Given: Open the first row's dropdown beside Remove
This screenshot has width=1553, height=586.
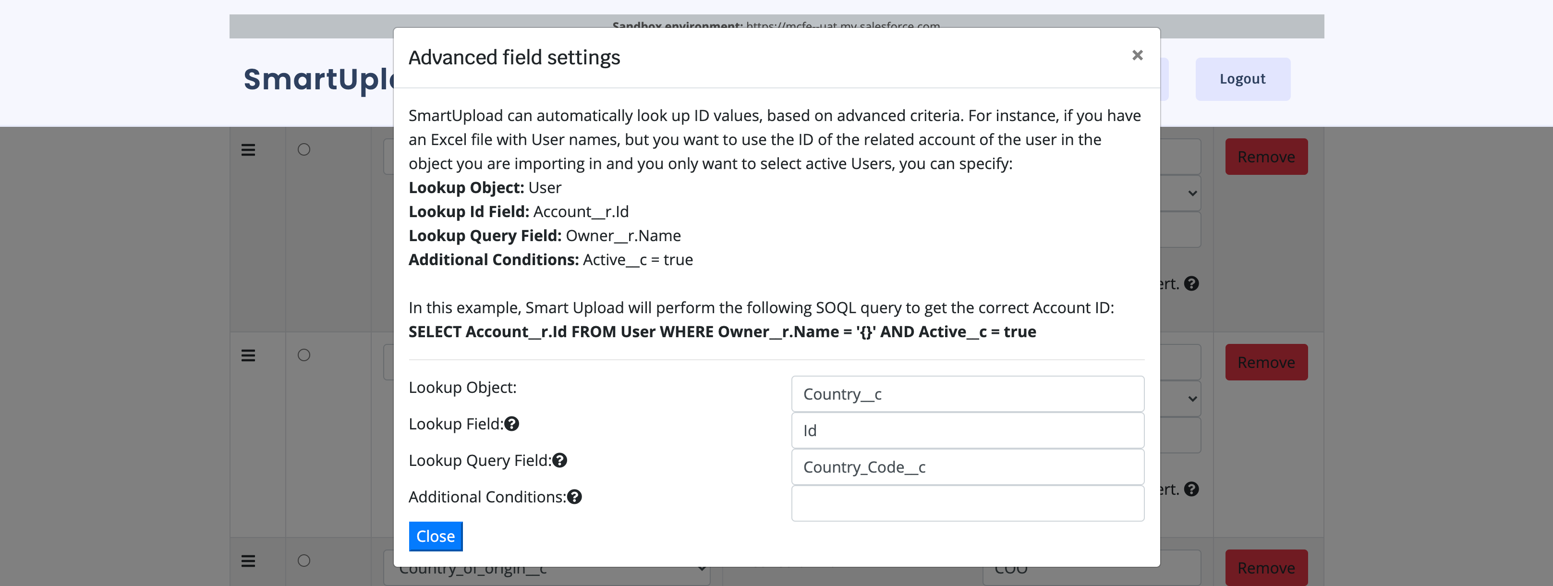Looking at the screenshot, I should (1181, 194).
